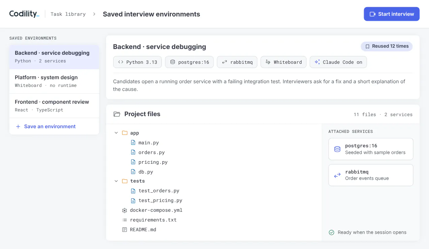Screen dimensions: 429x249
Task: Click the Codility logo
Action: tap(24, 14)
